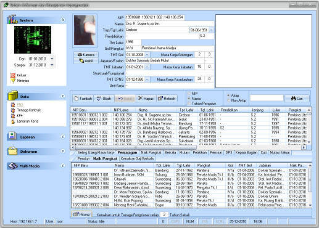
Task: Click the Lamaran Kerja icon
Action: [x=13, y=121]
